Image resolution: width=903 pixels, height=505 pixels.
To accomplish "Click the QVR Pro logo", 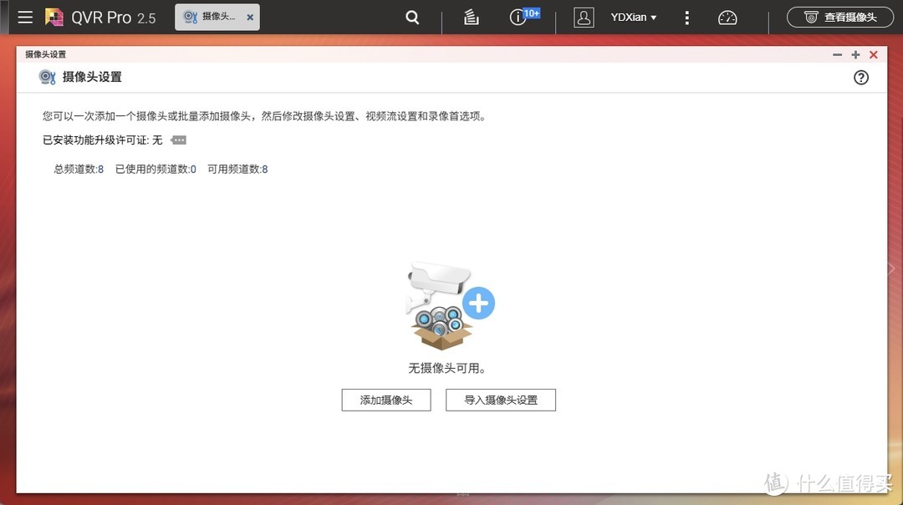I will click(54, 16).
